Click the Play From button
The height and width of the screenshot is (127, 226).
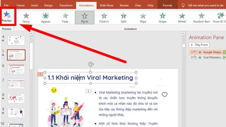coord(199,45)
